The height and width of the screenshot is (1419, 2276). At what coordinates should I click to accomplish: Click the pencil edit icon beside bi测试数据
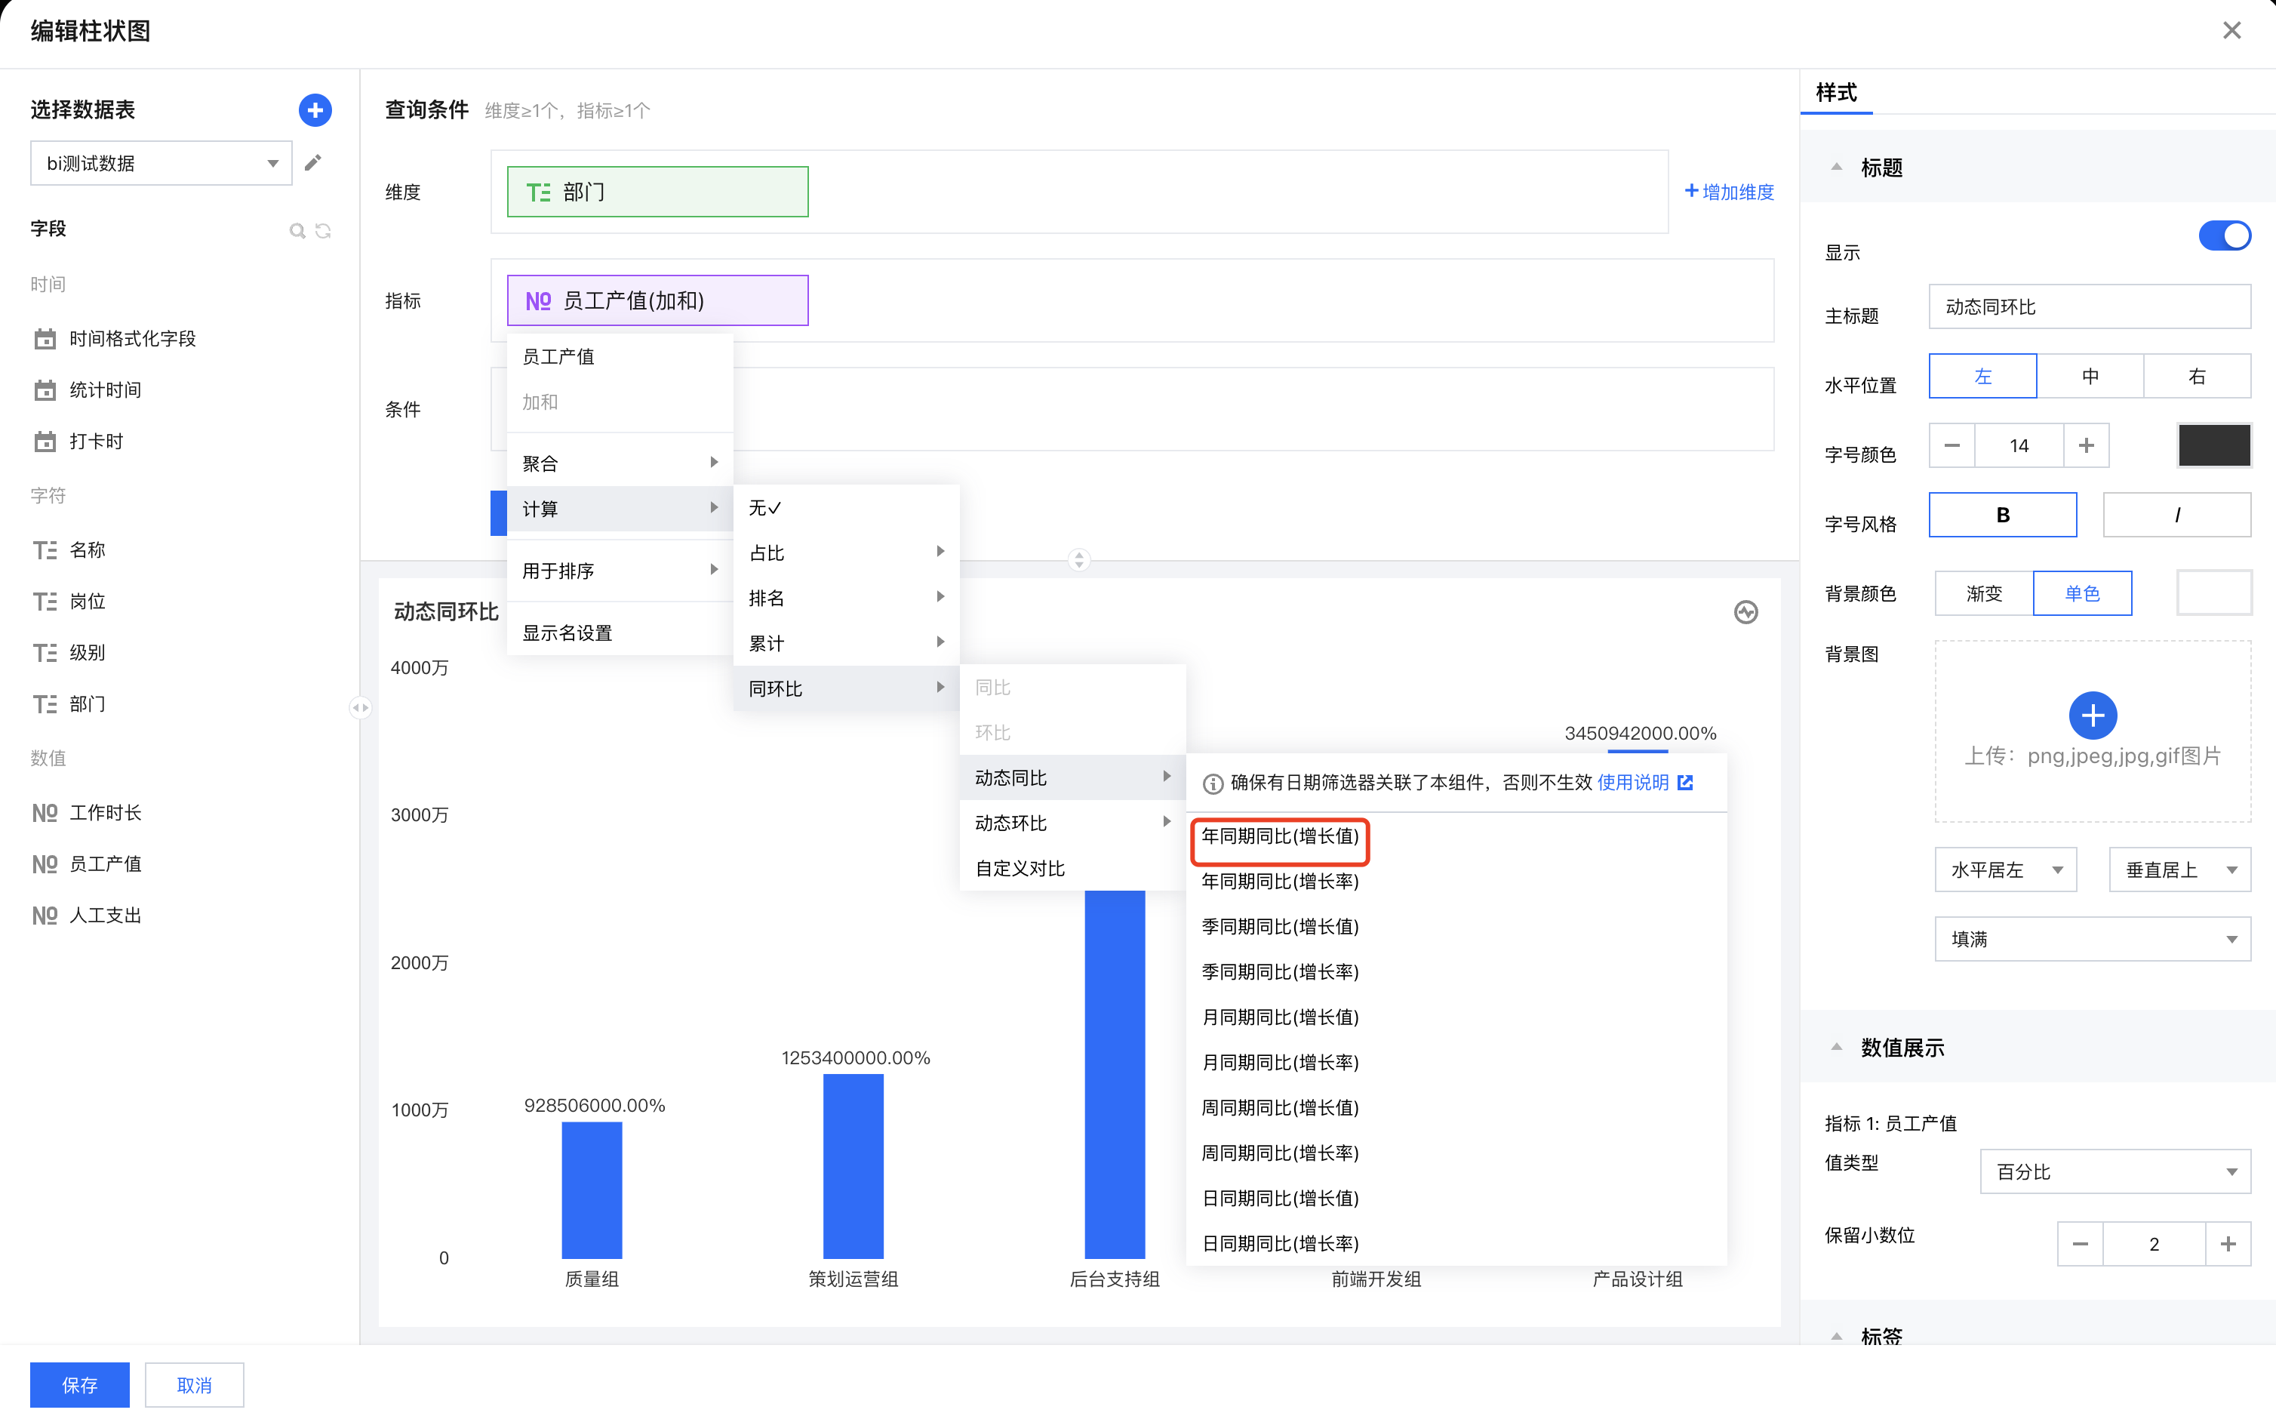point(313,163)
